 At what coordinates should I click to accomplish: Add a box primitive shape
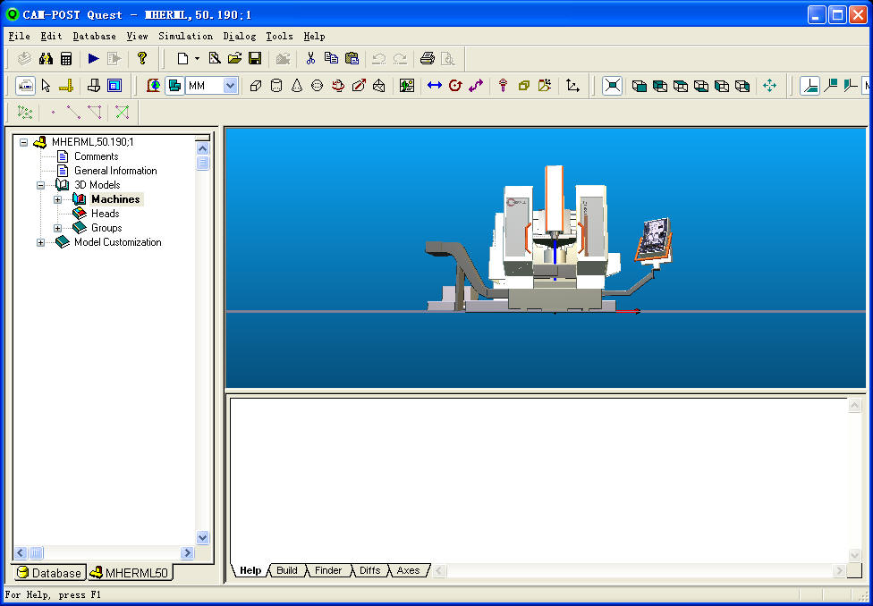point(256,86)
